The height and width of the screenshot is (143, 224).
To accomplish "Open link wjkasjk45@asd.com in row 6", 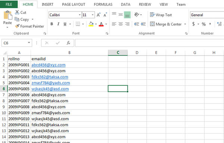I will pyautogui.click(x=50, y=89).
